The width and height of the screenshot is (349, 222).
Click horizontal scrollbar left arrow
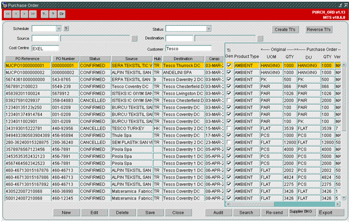pyautogui.click(x=228, y=204)
